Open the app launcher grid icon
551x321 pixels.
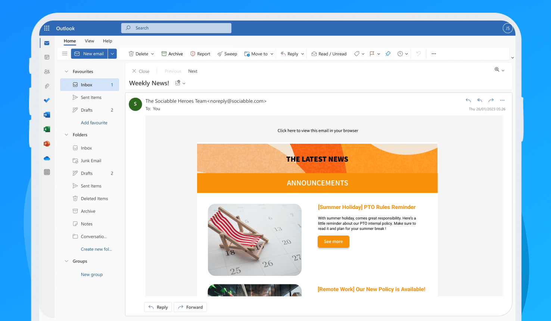pyautogui.click(x=47, y=28)
